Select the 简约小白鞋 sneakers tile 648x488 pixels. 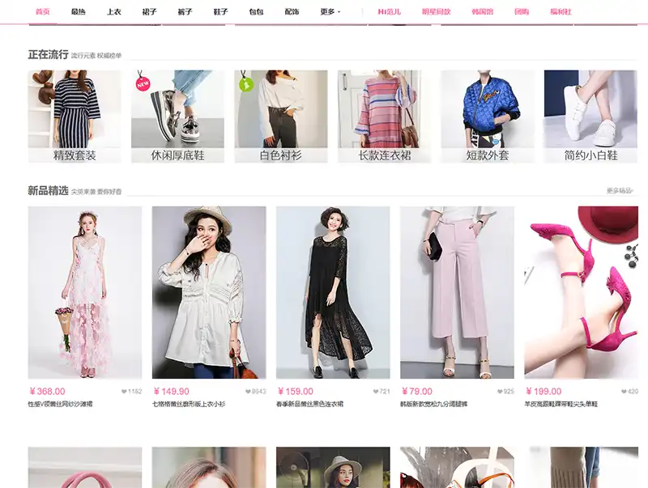tap(590, 117)
